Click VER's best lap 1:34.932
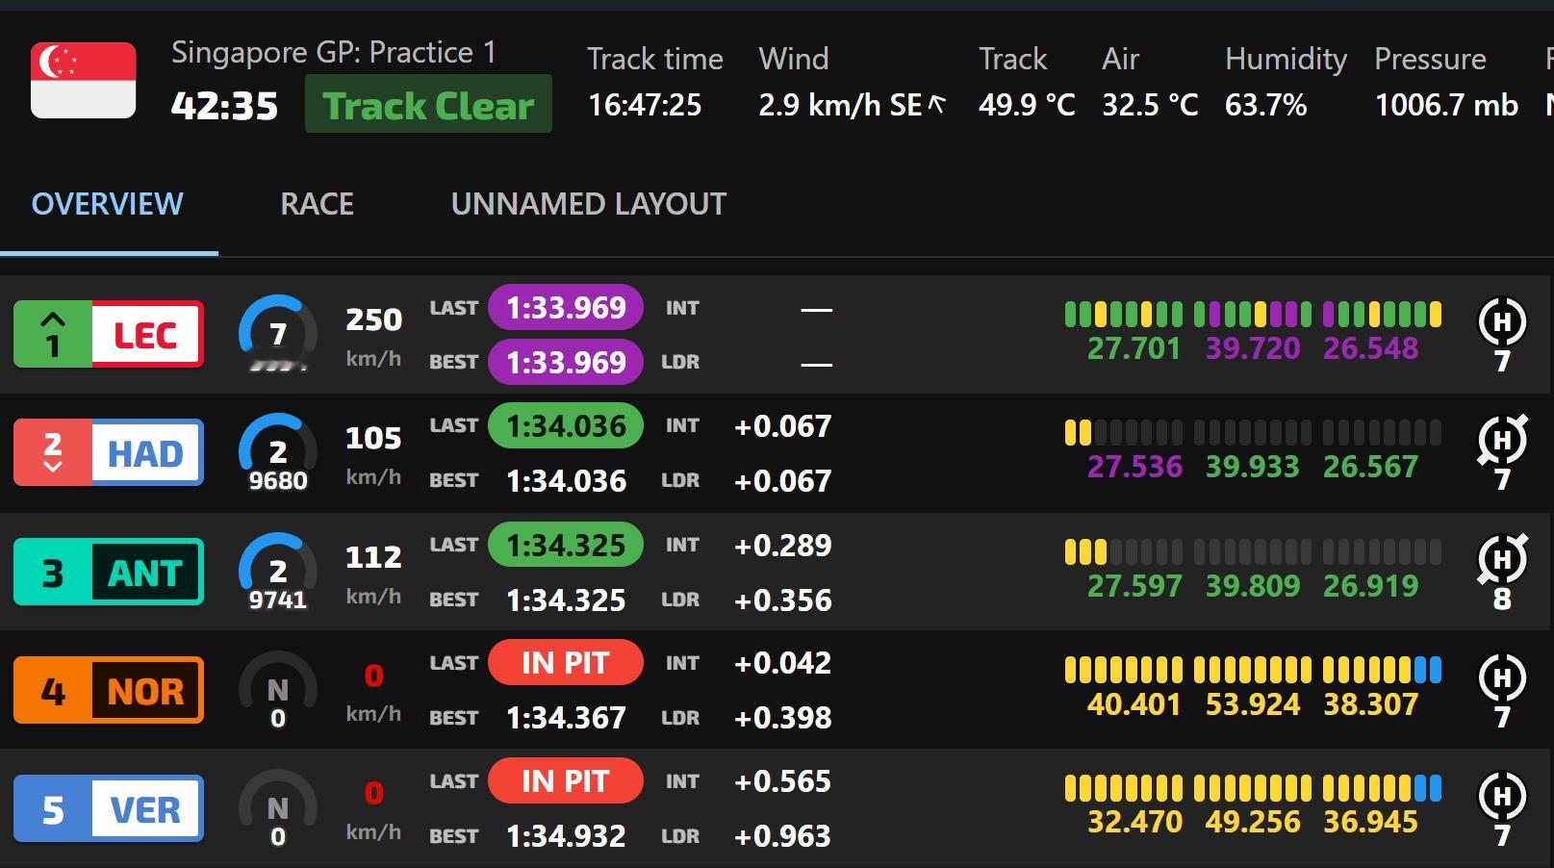Image resolution: width=1554 pixels, height=868 pixels. click(566, 836)
